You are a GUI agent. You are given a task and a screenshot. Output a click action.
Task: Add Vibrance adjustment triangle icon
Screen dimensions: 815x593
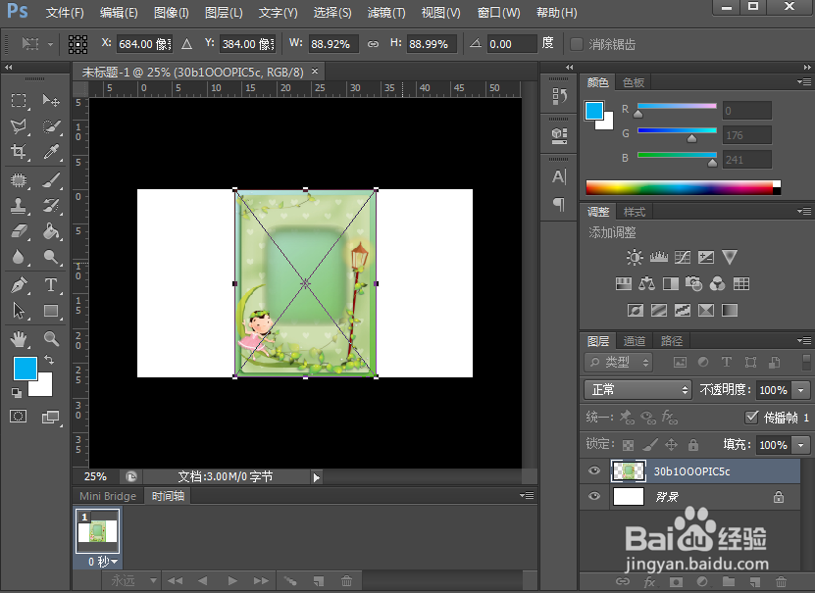(x=730, y=257)
